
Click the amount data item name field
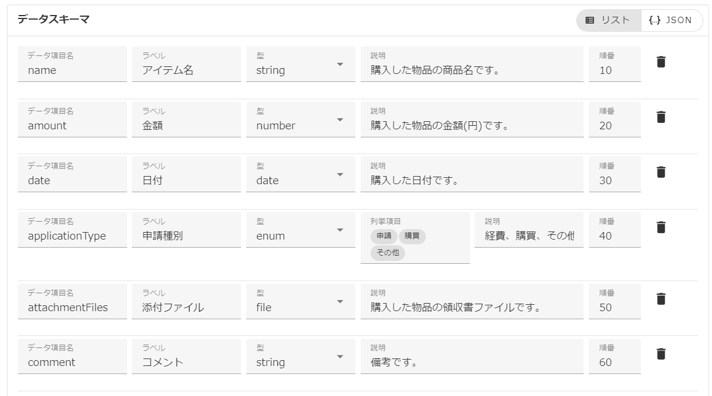point(72,125)
